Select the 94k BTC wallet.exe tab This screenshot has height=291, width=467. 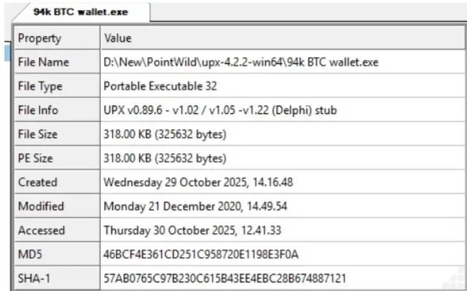click(81, 12)
